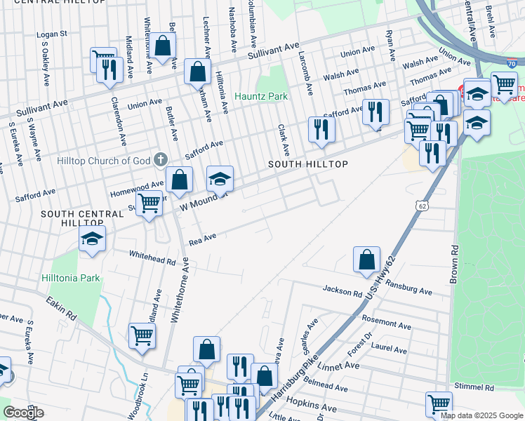Viewport: 525px width, 421px height.
Task: Click the Brown Rd label
Action: [454, 265]
